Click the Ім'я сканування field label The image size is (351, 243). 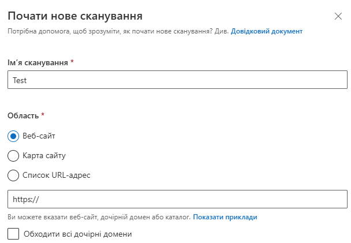point(38,62)
